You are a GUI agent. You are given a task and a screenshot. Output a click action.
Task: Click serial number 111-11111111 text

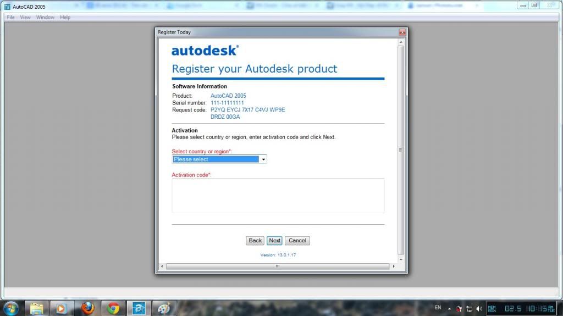(x=227, y=103)
